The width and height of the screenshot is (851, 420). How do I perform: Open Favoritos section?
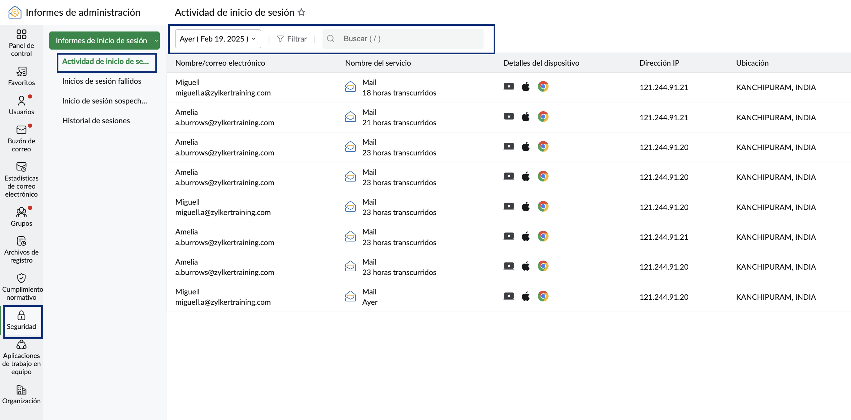click(21, 76)
